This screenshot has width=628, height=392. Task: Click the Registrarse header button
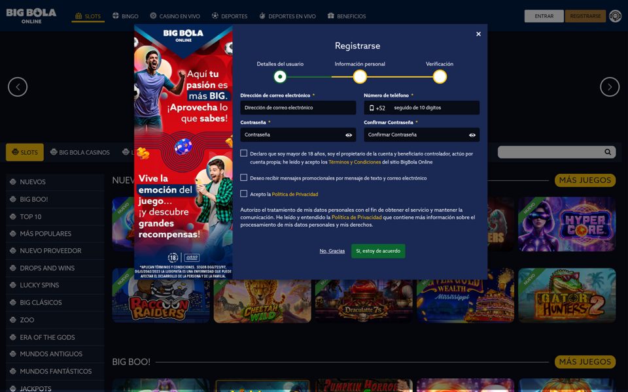click(585, 16)
